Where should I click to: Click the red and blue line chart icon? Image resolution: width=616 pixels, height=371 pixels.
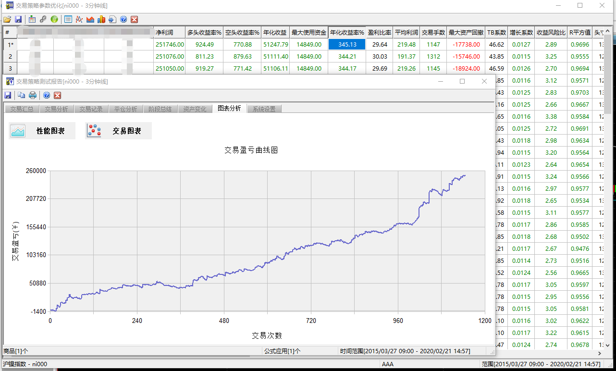pyautogui.click(x=79, y=19)
